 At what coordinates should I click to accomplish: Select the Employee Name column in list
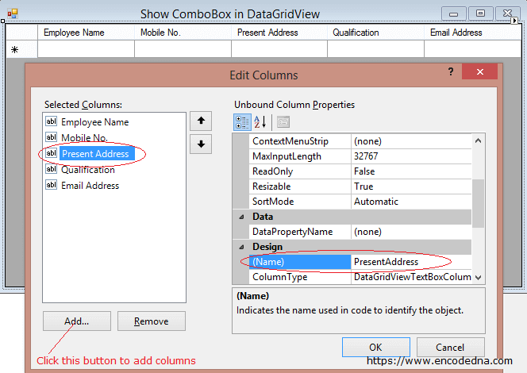(x=94, y=122)
